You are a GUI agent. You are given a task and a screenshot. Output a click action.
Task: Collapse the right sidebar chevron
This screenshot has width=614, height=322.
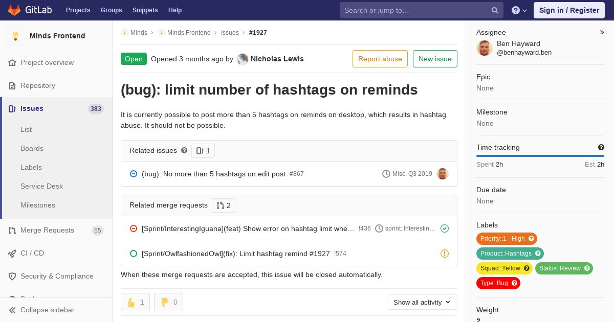(x=602, y=32)
